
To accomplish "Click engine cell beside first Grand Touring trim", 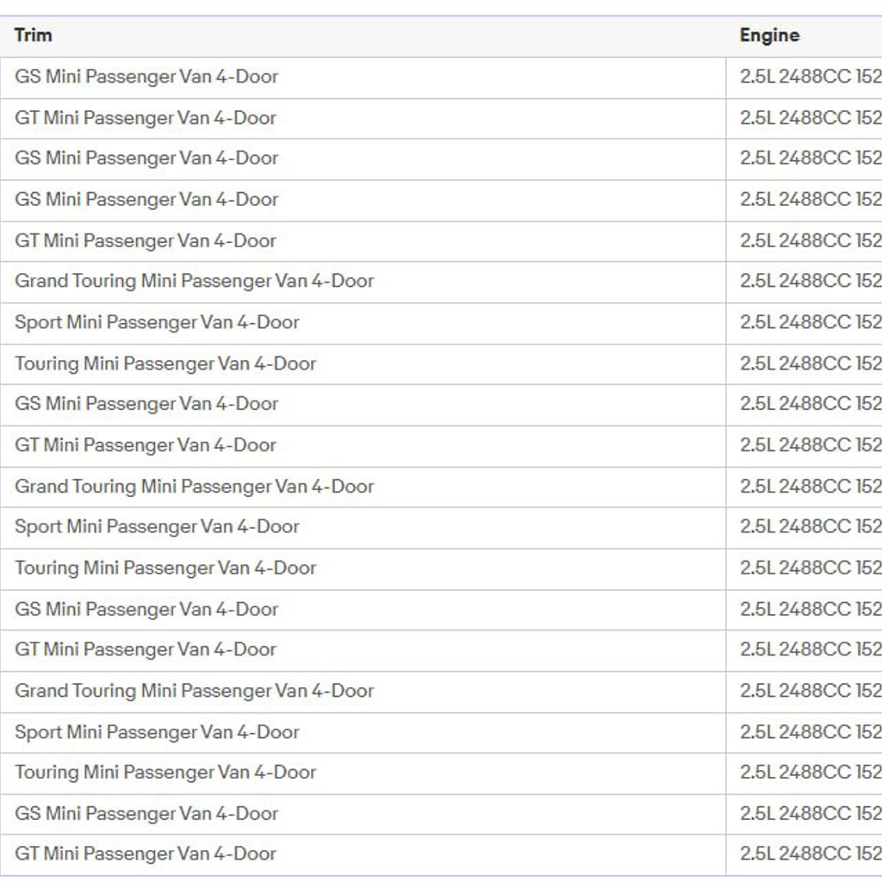I will click(x=804, y=282).
